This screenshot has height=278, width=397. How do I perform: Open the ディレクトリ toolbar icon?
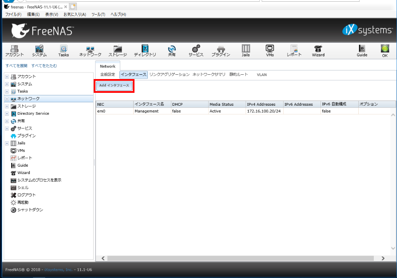(145, 51)
